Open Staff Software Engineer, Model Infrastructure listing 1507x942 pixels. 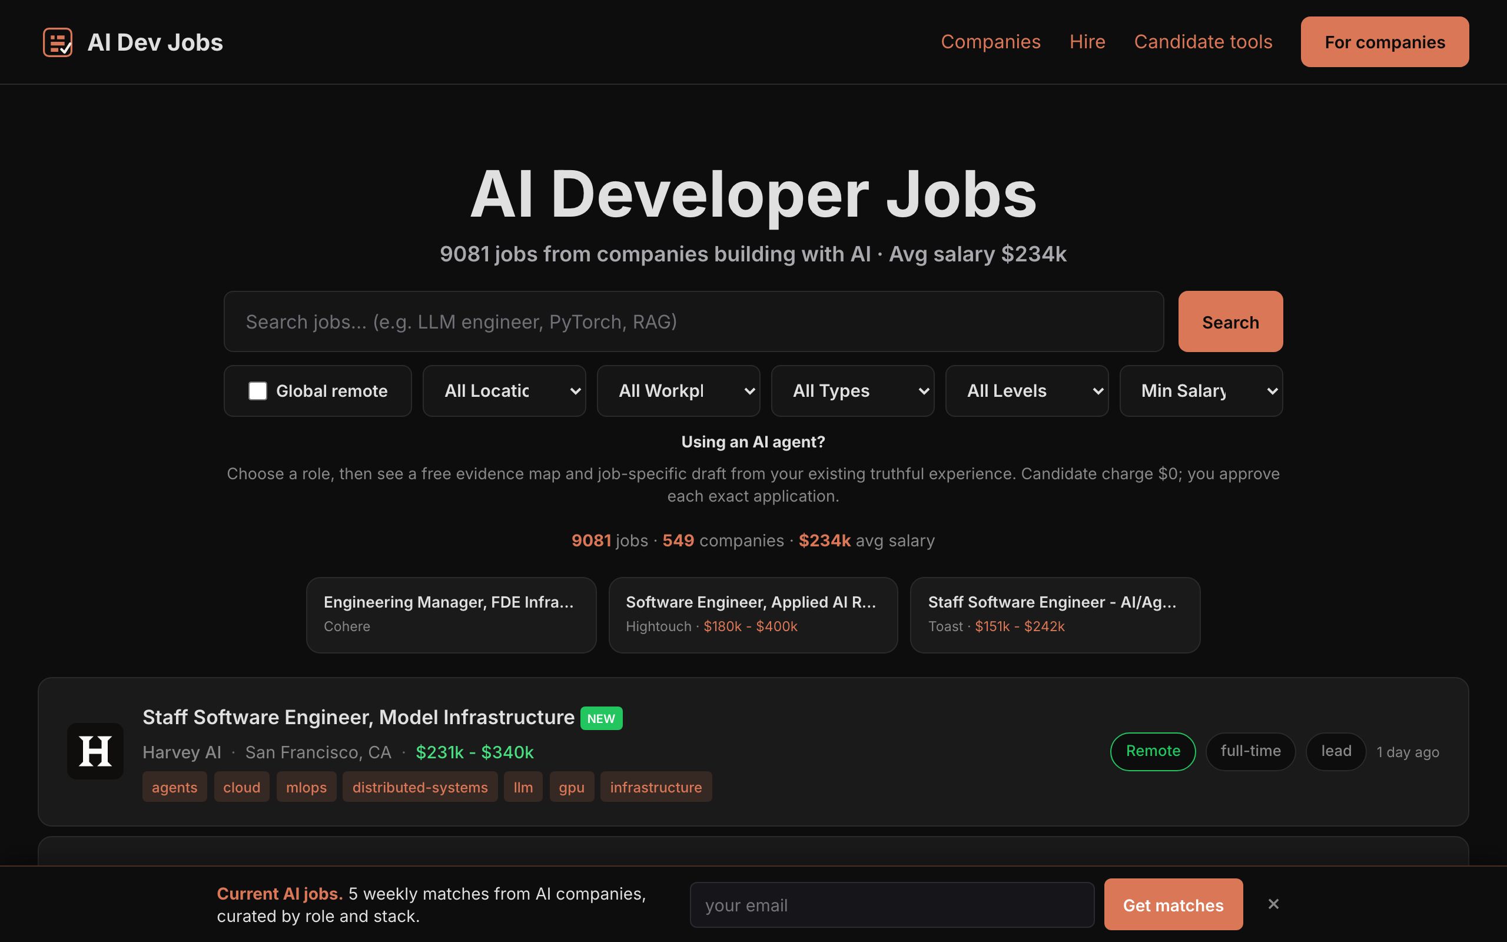(359, 717)
